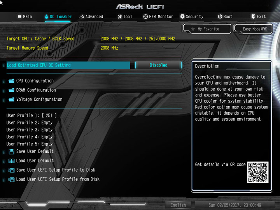
Task: Click Save User UEFI Setup Profile to Disk
Action: [x=56, y=170]
